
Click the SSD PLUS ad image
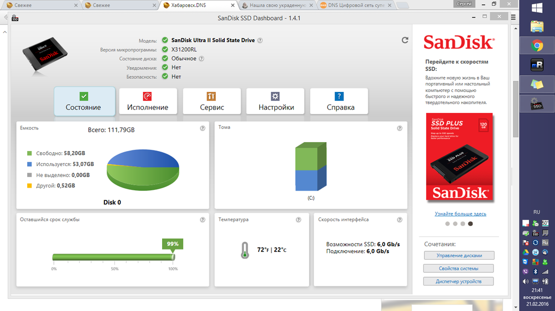(x=460, y=157)
